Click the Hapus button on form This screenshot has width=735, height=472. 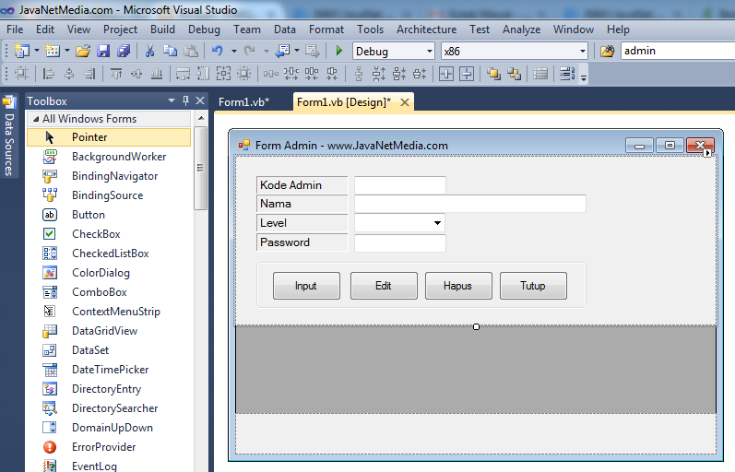pos(458,286)
